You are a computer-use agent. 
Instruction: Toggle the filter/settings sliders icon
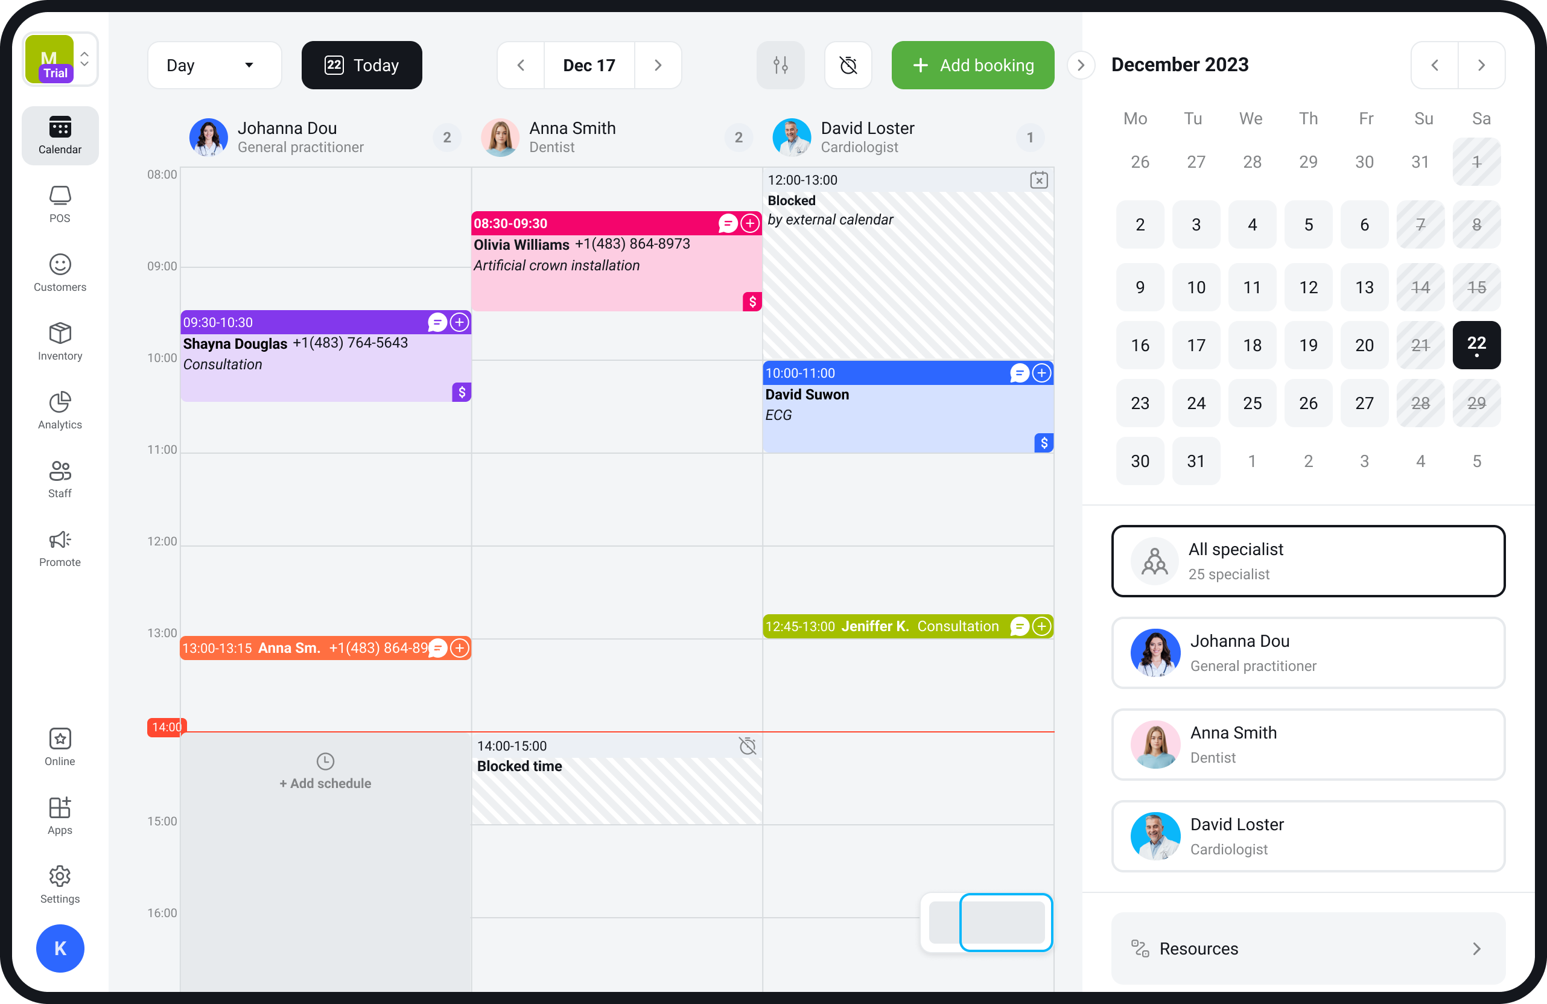point(781,65)
